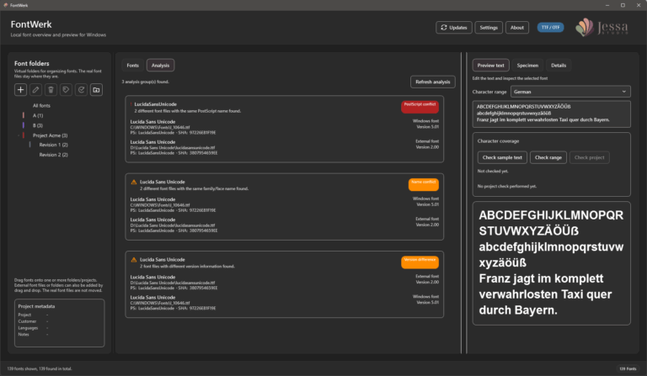Viewport: 647px width, 376px height.
Task: Click the import folder icon in folder toolbar
Action: click(x=97, y=89)
